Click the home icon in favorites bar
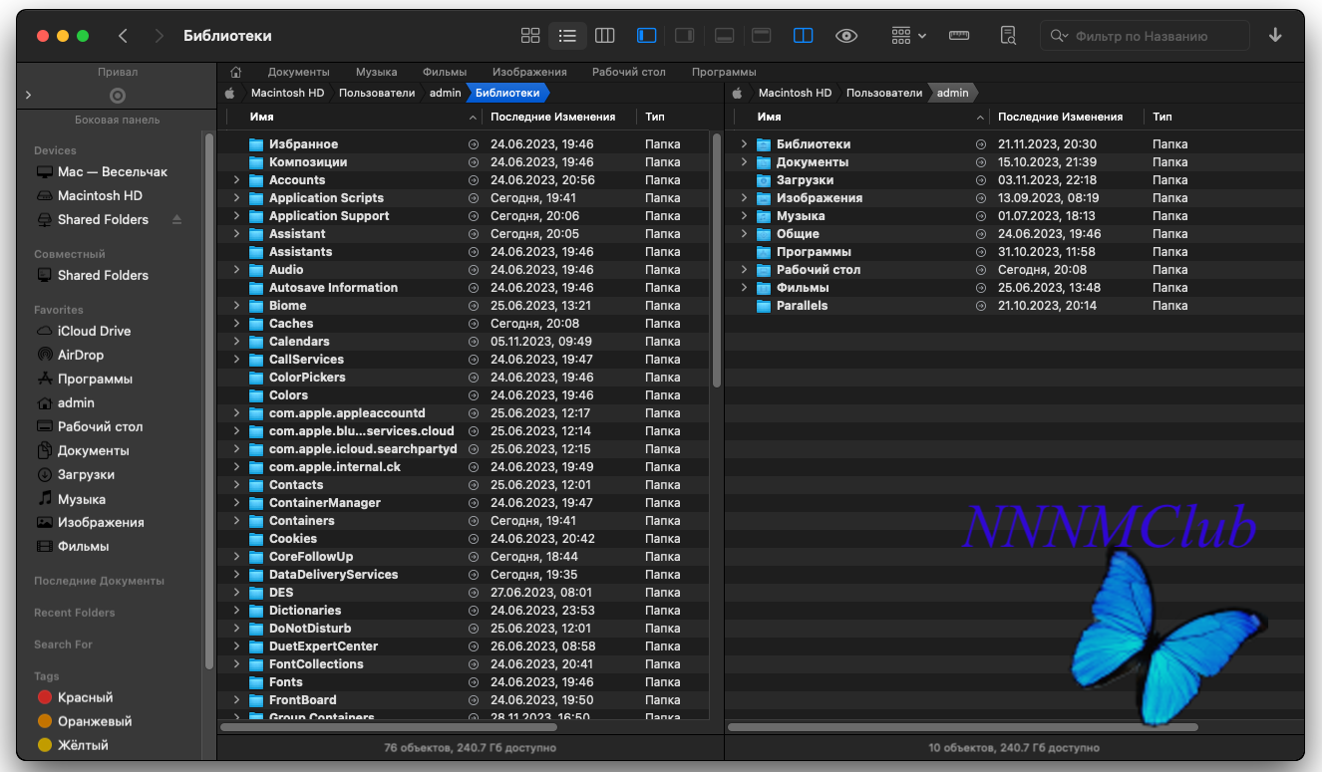 pos(236,72)
